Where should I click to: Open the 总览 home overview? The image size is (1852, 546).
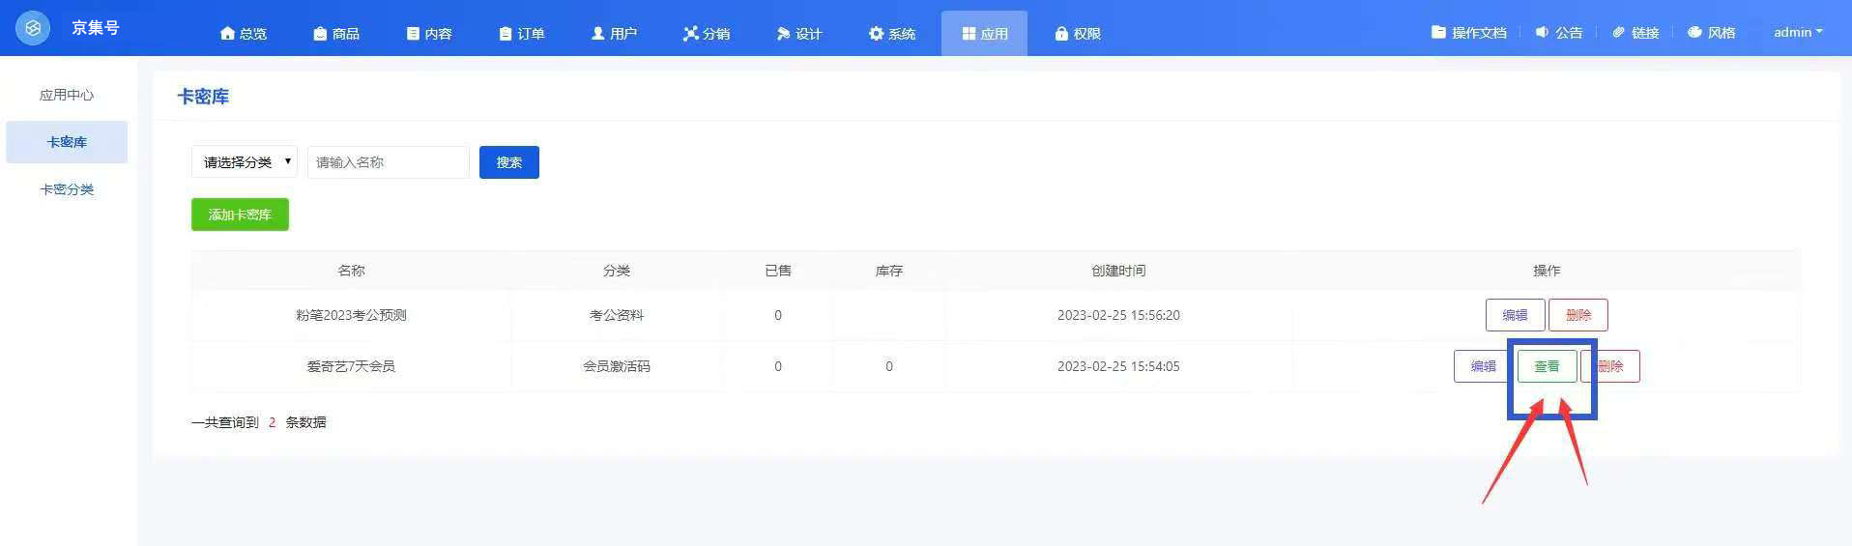pyautogui.click(x=244, y=34)
